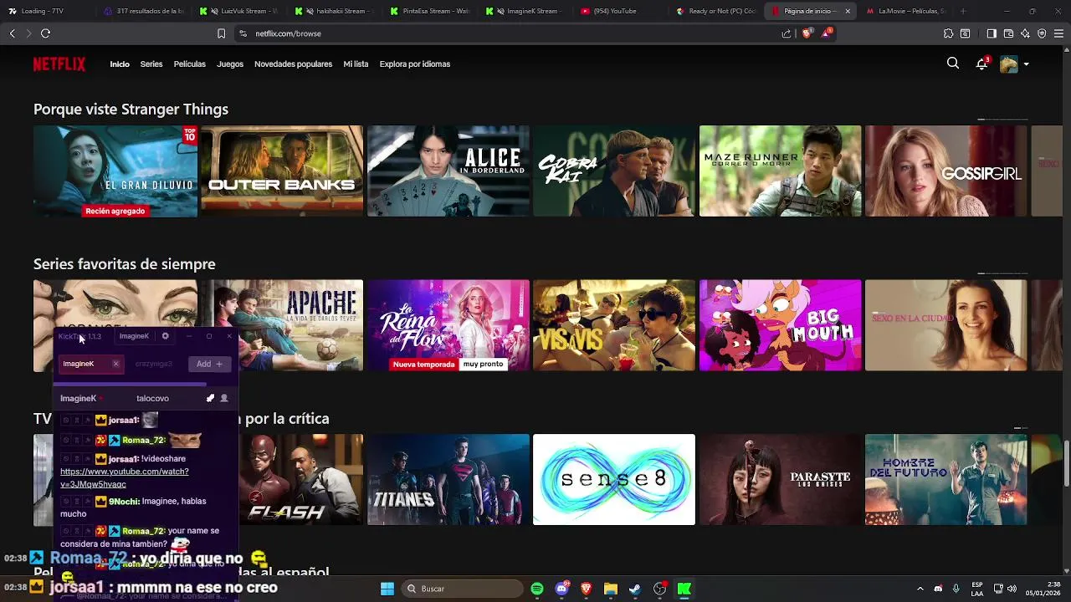Open Mi lista

pos(356,64)
